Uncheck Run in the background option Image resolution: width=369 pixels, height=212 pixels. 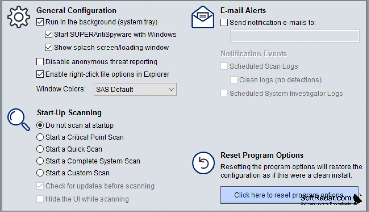click(x=40, y=22)
